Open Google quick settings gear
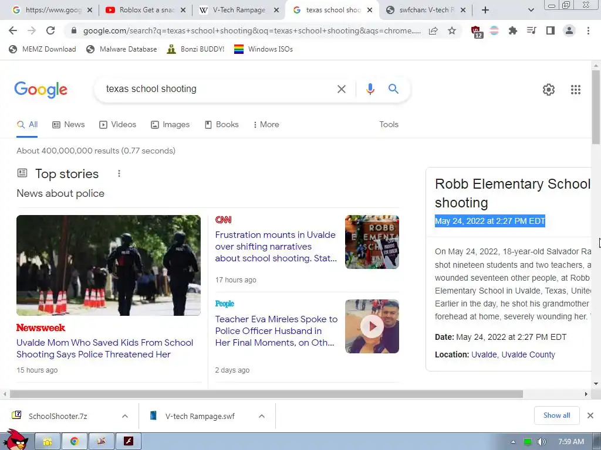Screen dimensions: 601x450 [549, 90]
